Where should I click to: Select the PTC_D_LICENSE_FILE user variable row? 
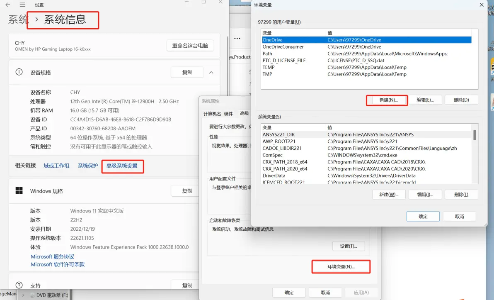pyautogui.click(x=366, y=61)
